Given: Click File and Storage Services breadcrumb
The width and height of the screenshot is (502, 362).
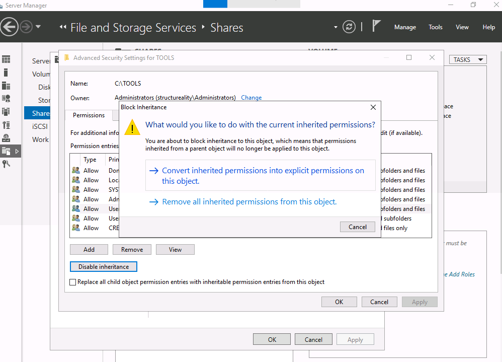Looking at the screenshot, I should [x=133, y=28].
